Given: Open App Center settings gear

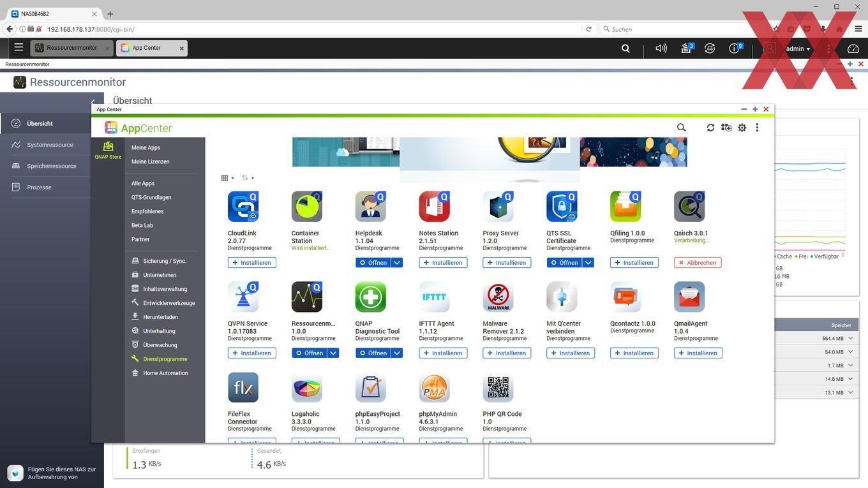Looking at the screenshot, I should [x=742, y=128].
